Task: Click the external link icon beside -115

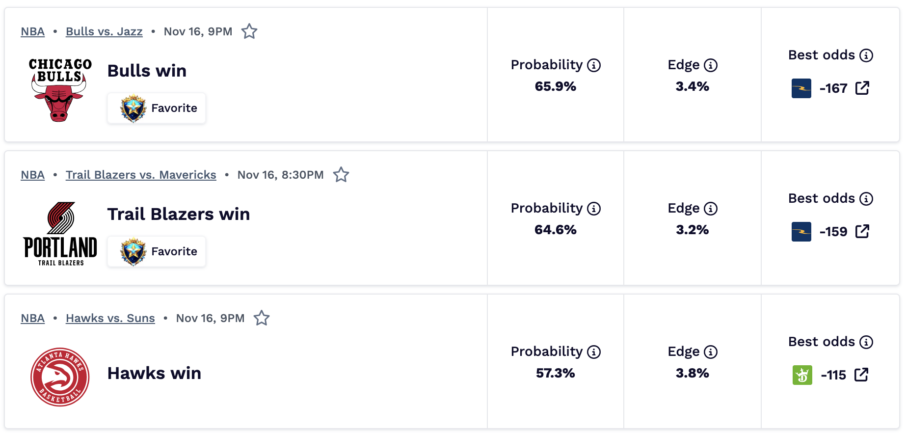Action: click(x=862, y=375)
